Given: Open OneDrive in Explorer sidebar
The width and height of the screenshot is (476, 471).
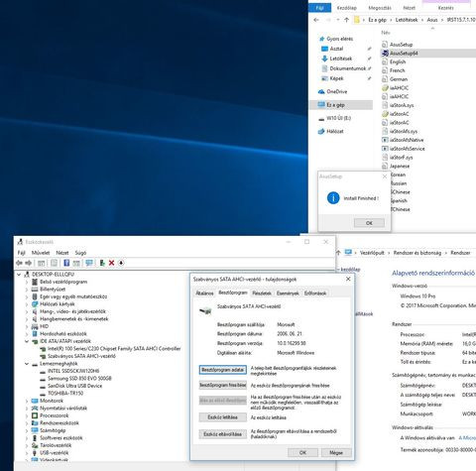Looking at the screenshot, I should 336,91.
